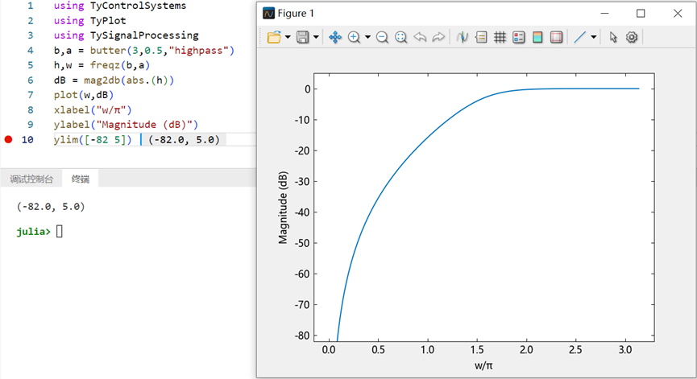
Task: Expand the save options dropdown arrow
Action: 316,37
